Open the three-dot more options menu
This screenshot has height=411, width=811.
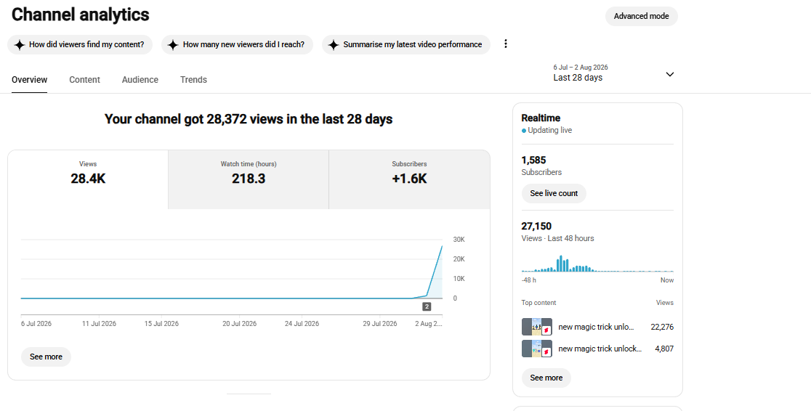(x=506, y=44)
